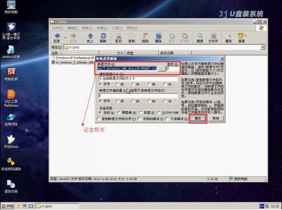
Task: Sort by 修改日期 column header
Action: [175, 53]
